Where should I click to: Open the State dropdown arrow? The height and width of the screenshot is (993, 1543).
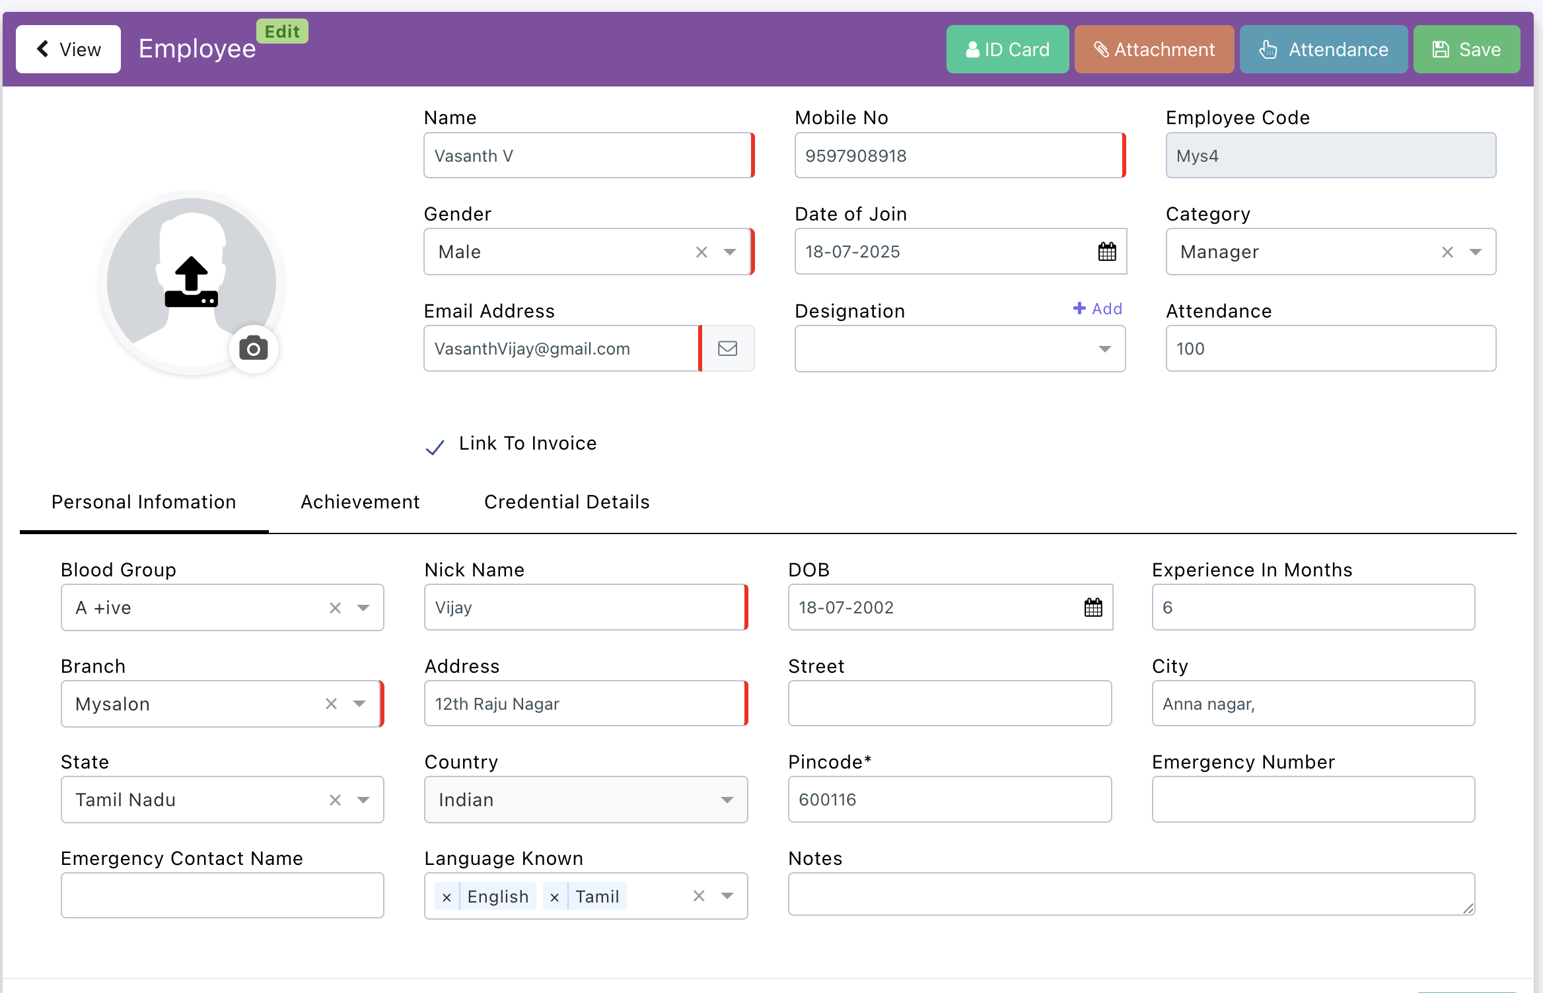pos(363,800)
